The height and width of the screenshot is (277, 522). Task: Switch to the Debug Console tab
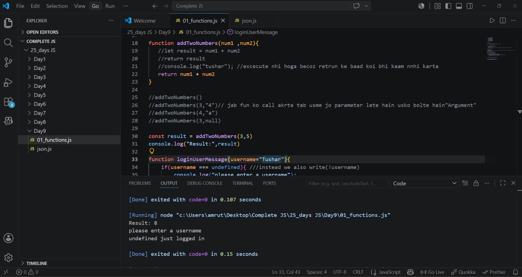pyautogui.click(x=205, y=183)
